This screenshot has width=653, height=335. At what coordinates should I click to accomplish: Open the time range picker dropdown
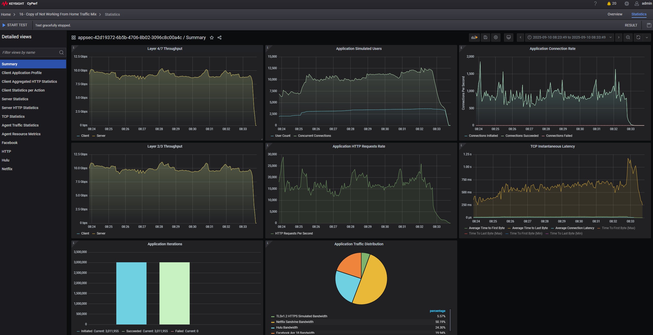click(569, 37)
